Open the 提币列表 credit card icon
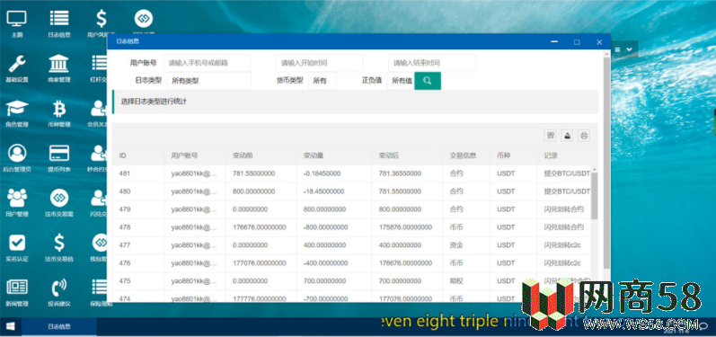 (x=59, y=158)
